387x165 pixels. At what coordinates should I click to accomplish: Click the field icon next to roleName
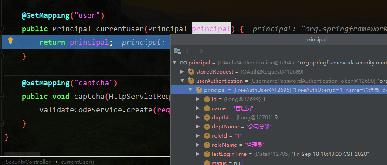207,145
